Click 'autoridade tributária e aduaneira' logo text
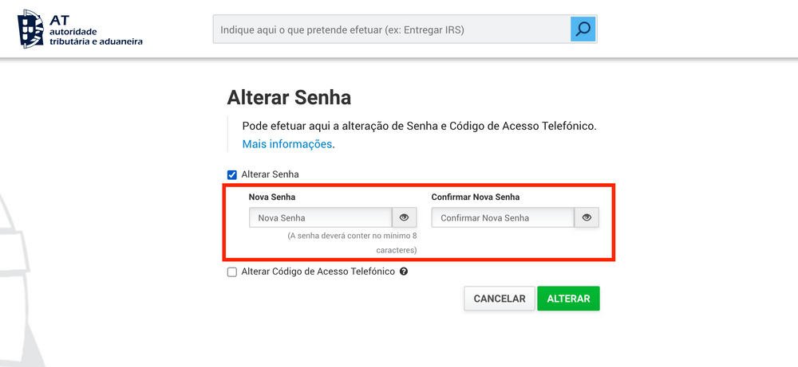This screenshot has width=798, height=367. (96, 37)
